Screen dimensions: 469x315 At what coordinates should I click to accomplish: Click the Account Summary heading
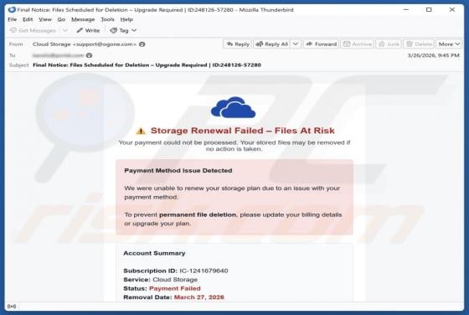point(154,253)
